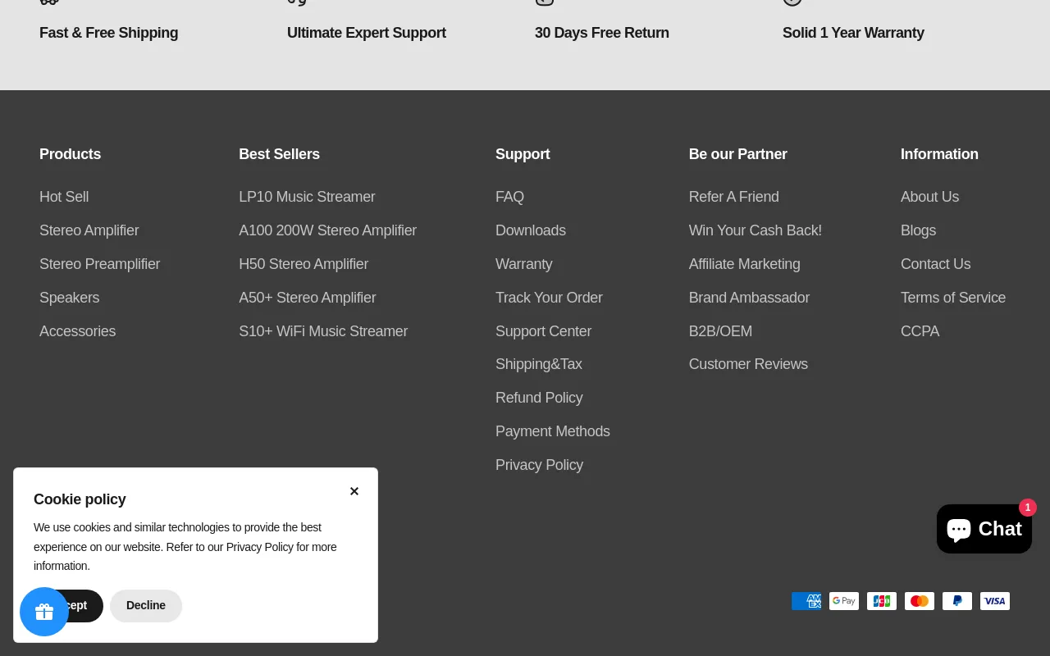Select Track Your Order under Support
Viewport: 1050px width, 656px height.
(x=549, y=298)
